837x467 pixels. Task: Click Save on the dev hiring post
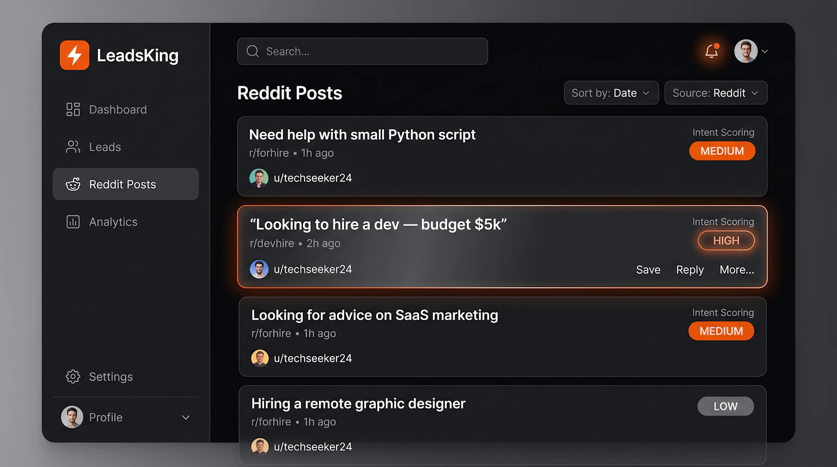click(x=648, y=269)
